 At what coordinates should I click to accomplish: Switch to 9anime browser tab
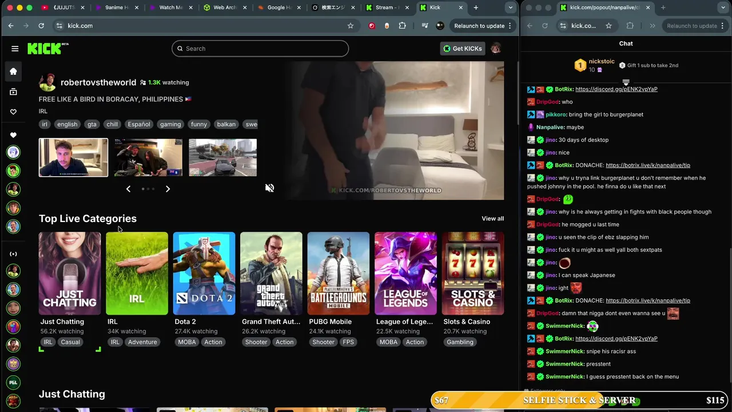click(x=117, y=7)
